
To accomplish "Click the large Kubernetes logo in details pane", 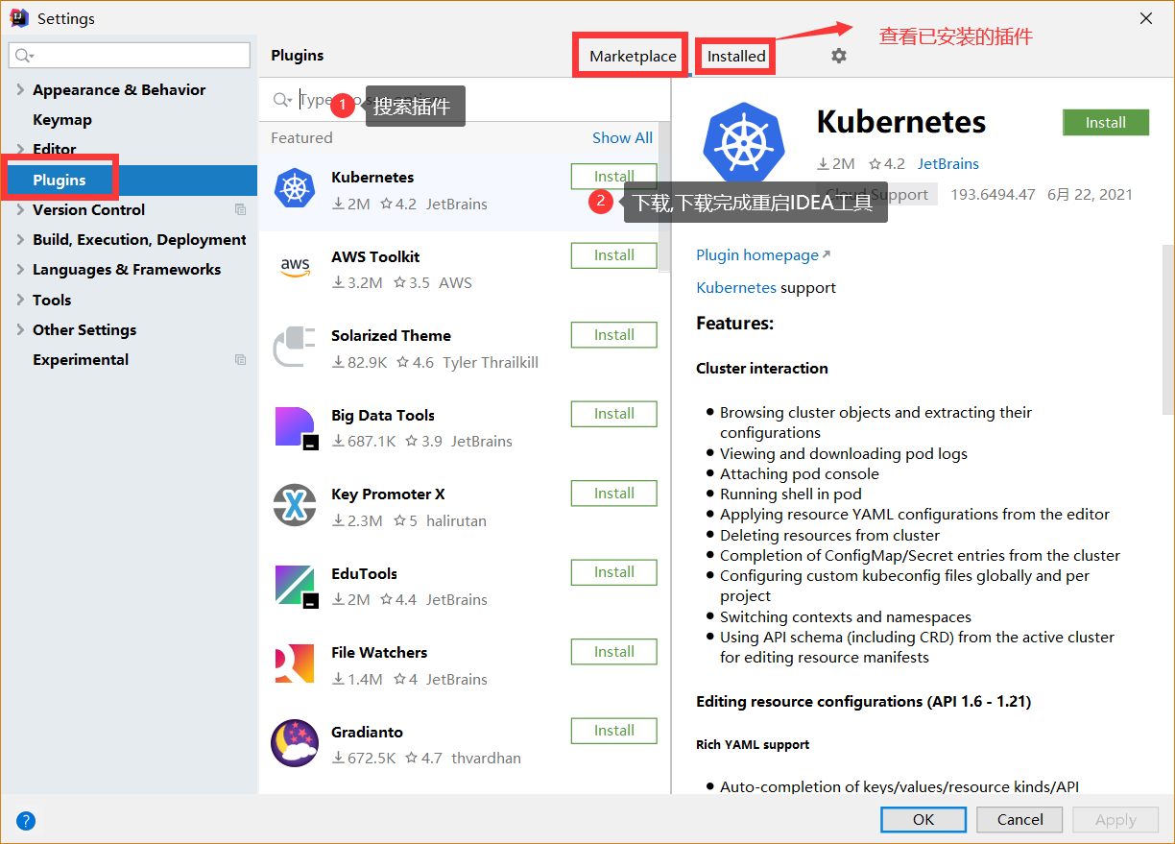I will pos(744,141).
